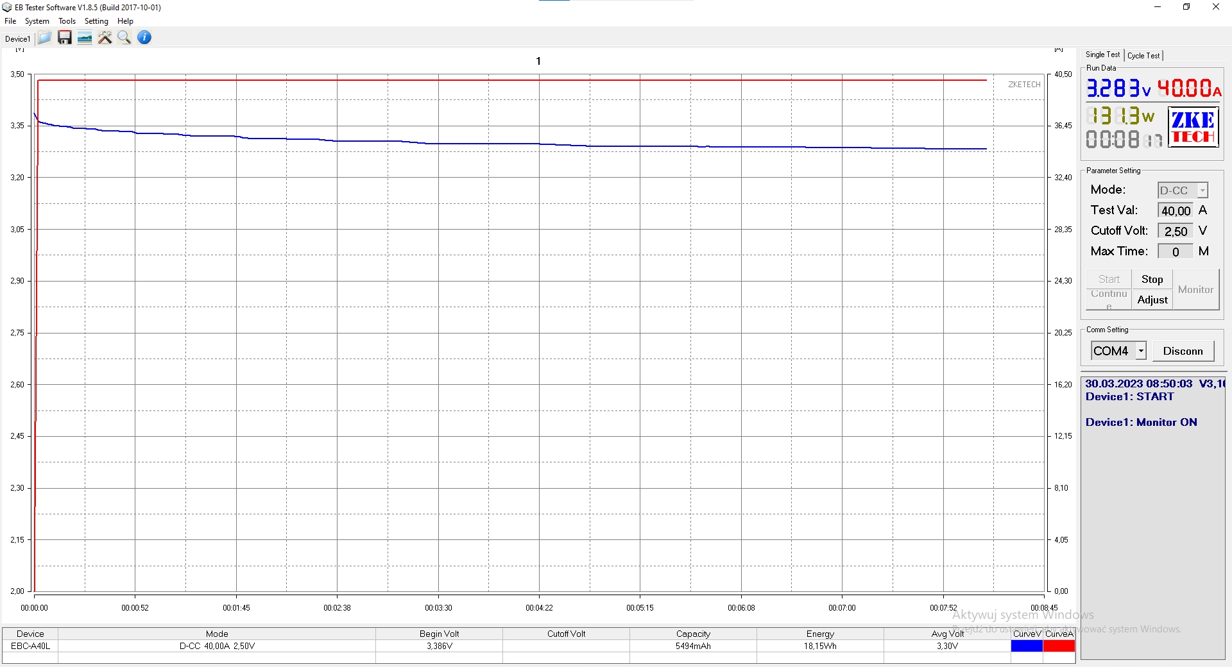
Task: Click the blue CurveV color swatch
Action: (1027, 646)
